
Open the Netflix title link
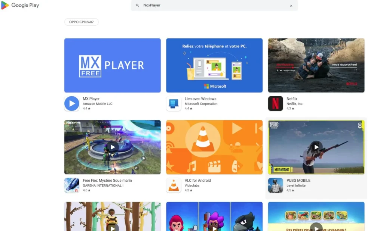point(292,99)
